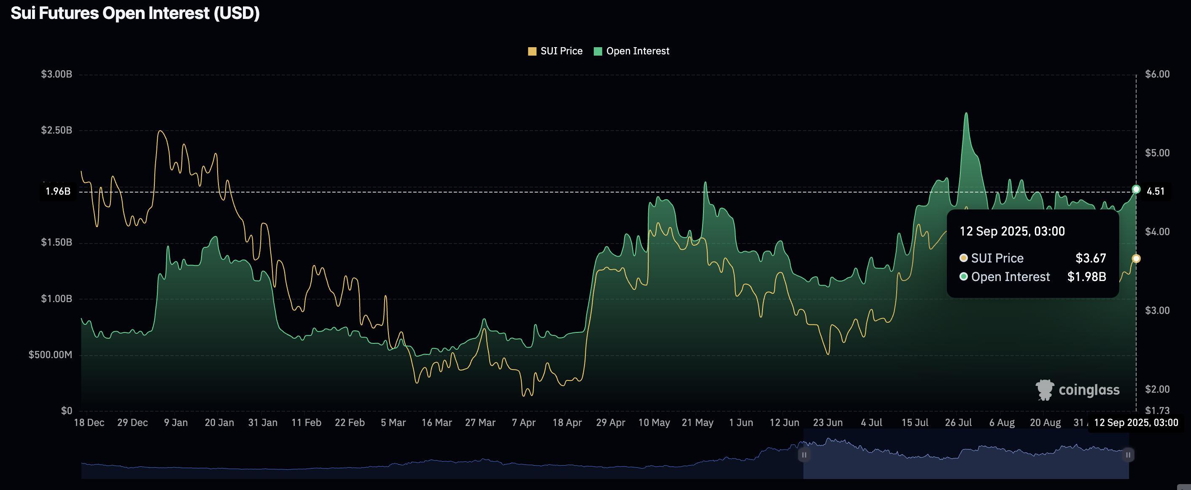Image resolution: width=1191 pixels, height=490 pixels.
Task: Select the 12 Sep 2025, 03:00 tooltip header
Action: 1013,231
